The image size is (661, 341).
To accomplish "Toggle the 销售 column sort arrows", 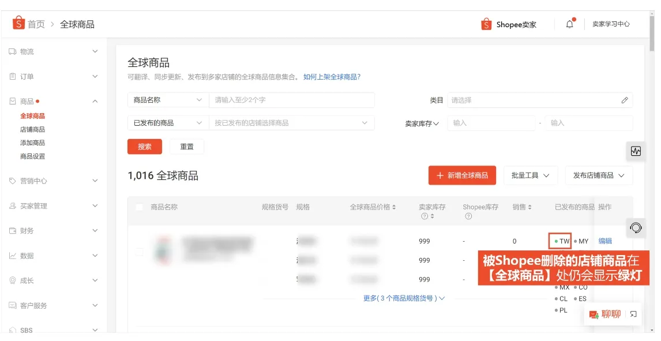I will tap(531, 207).
